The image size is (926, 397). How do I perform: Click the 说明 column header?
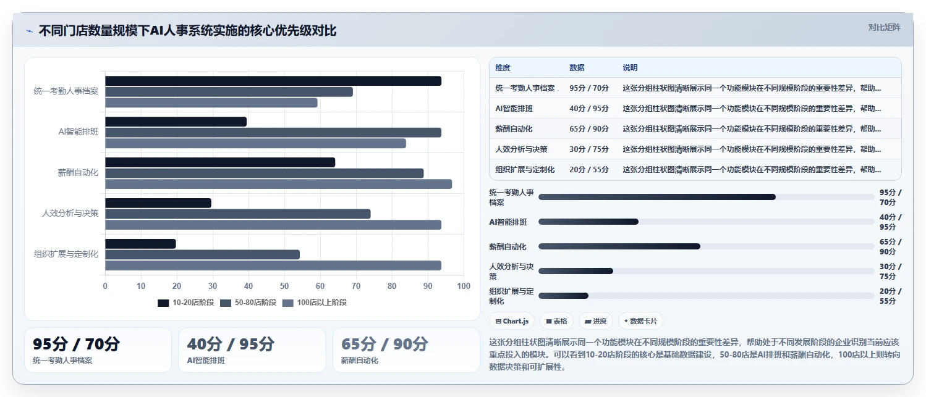click(630, 68)
